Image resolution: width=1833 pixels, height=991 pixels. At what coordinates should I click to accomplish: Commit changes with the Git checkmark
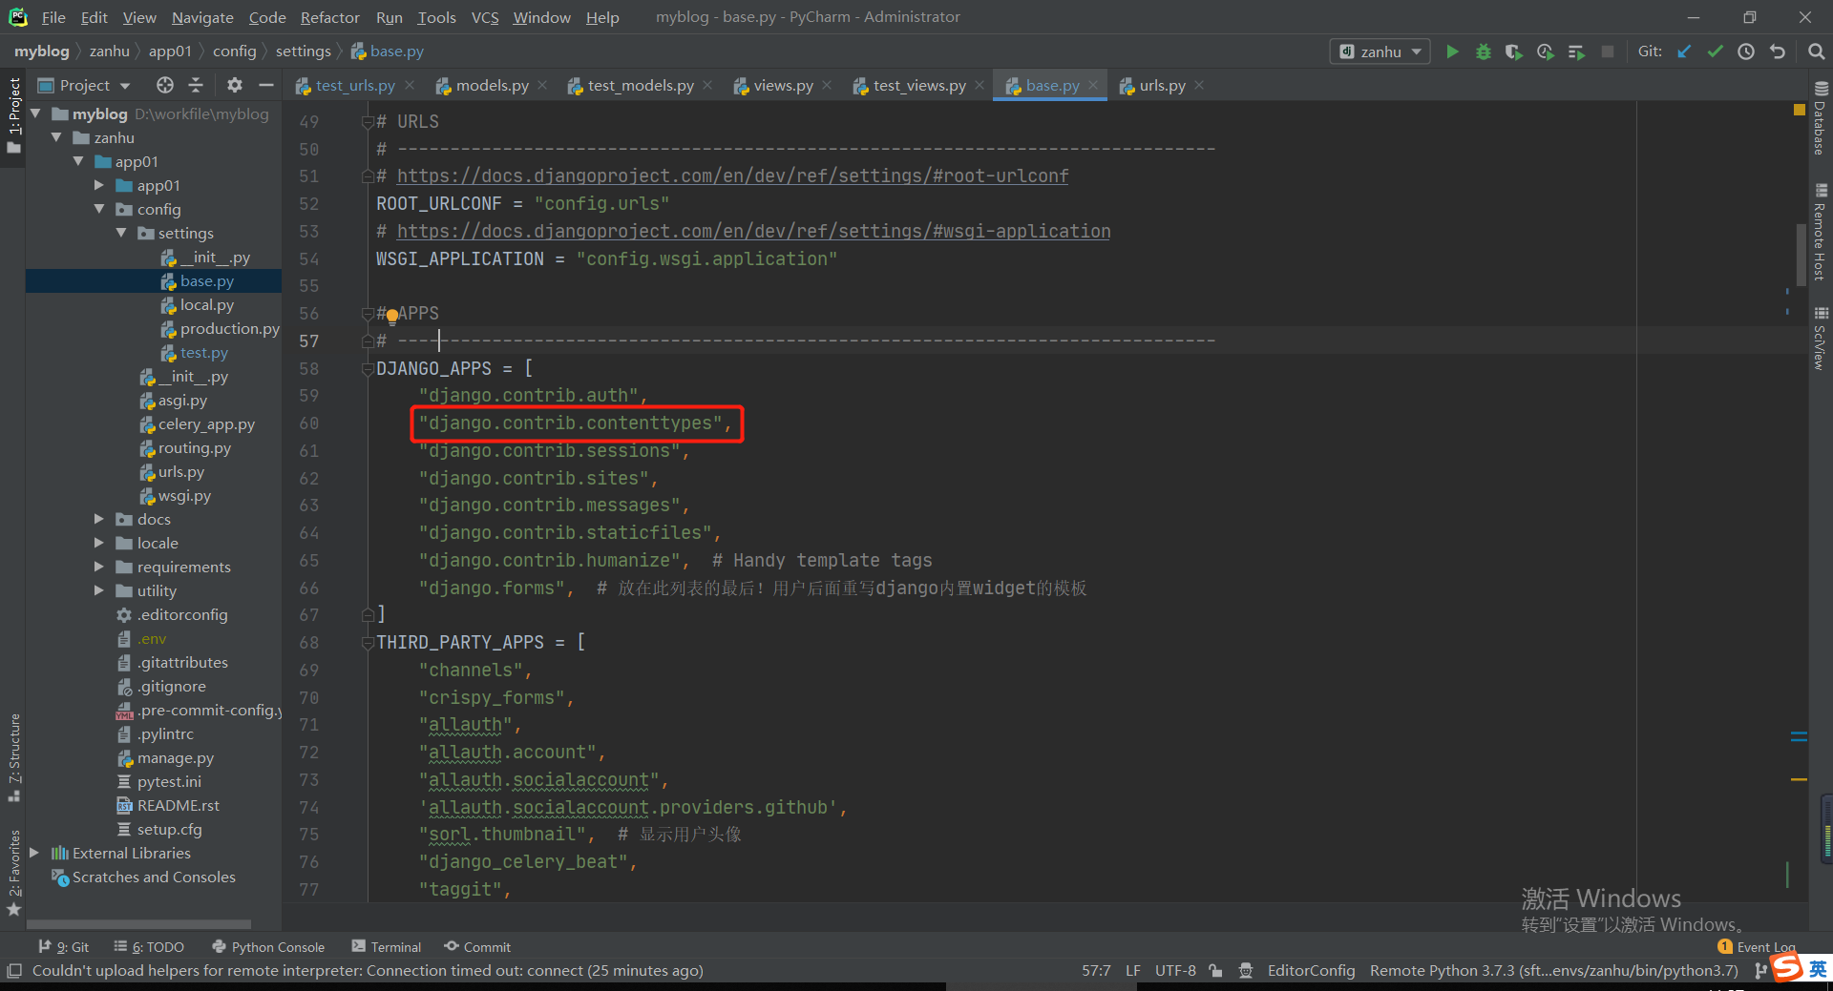tap(1716, 52)
